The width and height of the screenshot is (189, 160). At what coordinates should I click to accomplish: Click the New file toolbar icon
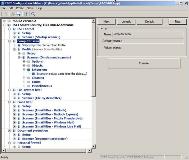[5, 14]
